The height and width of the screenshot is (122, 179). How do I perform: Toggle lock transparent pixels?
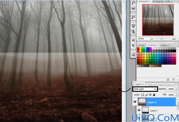click(142, 95)
